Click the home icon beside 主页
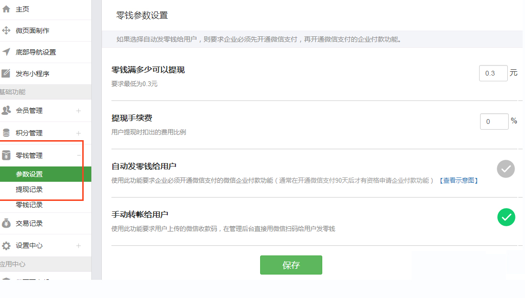The height and width of the screenshot is (298, 525). tap(6, 9)
